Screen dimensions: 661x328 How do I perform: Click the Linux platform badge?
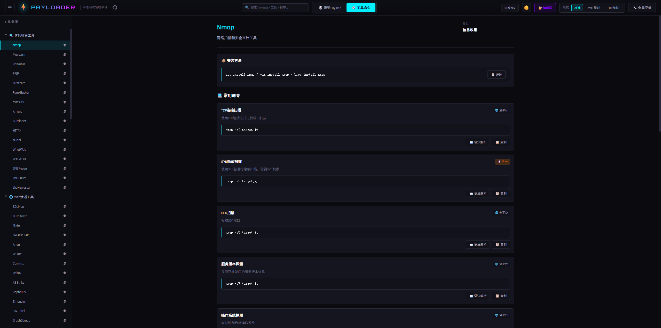point(502,162)
